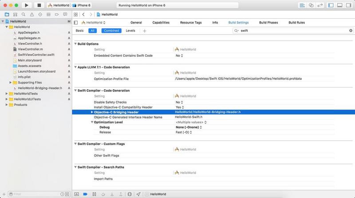
Task: Expand the Supporting Files folder
Action: [x=10, y=83]
